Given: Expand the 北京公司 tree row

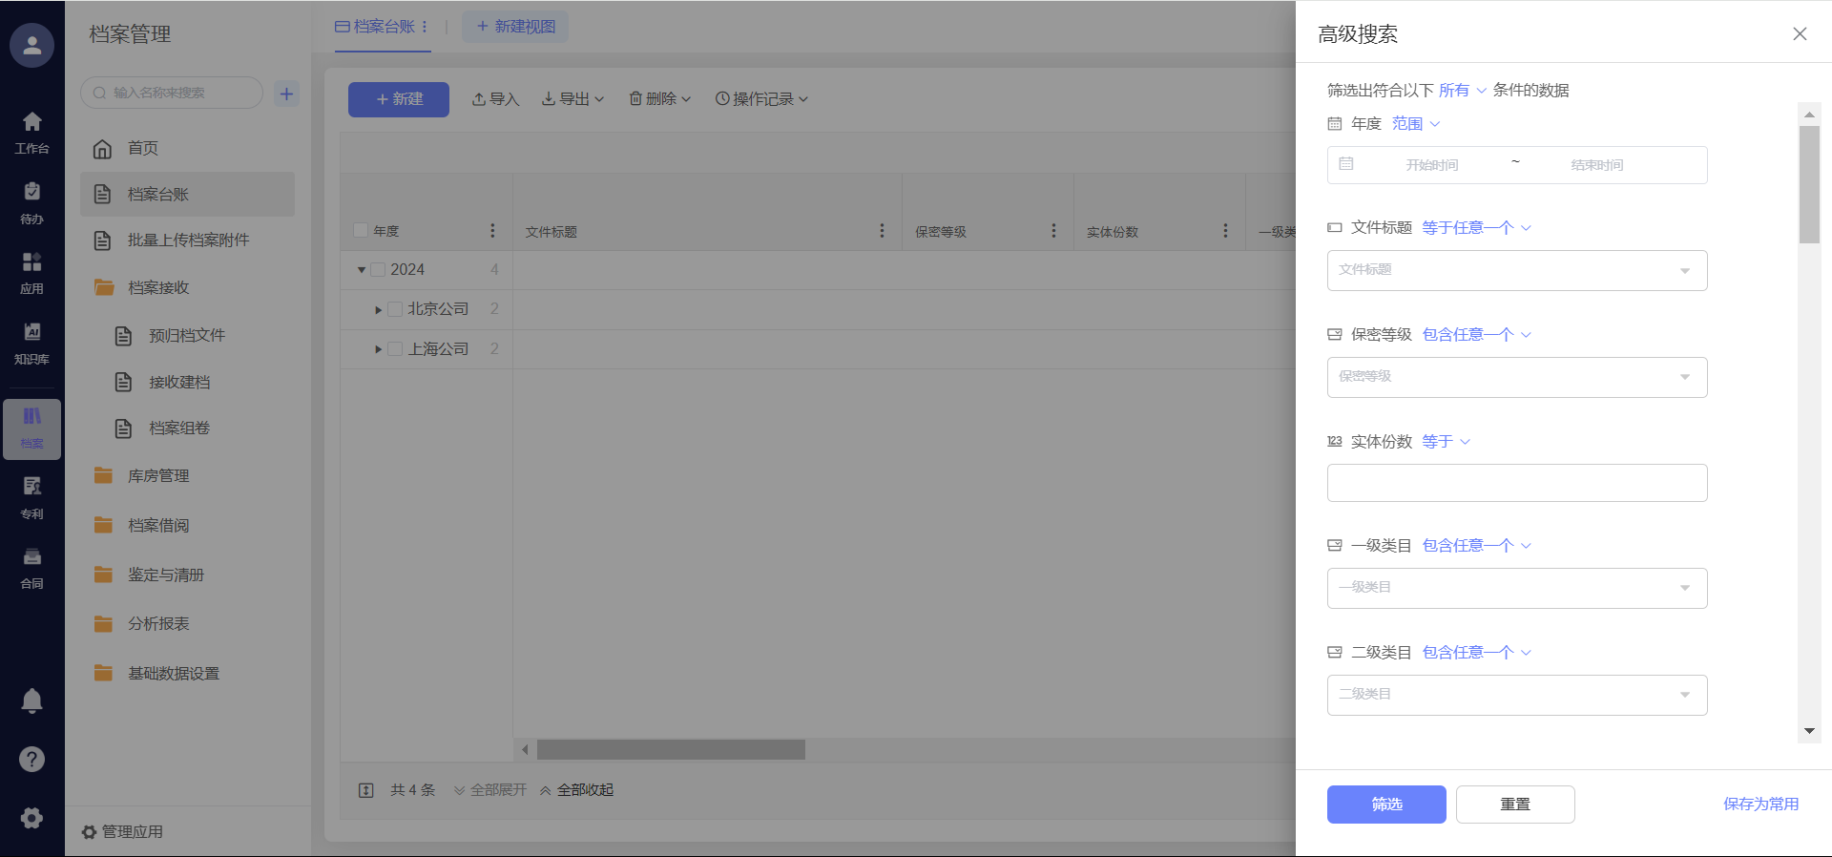Looking at the screenshot, I should [x=378, y=310].
